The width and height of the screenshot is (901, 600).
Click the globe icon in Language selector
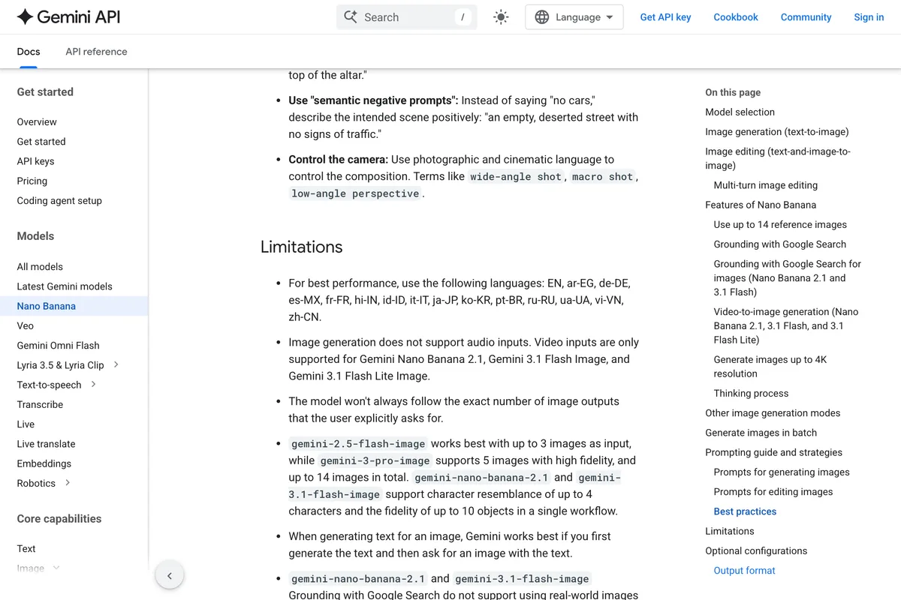point(541,17)
